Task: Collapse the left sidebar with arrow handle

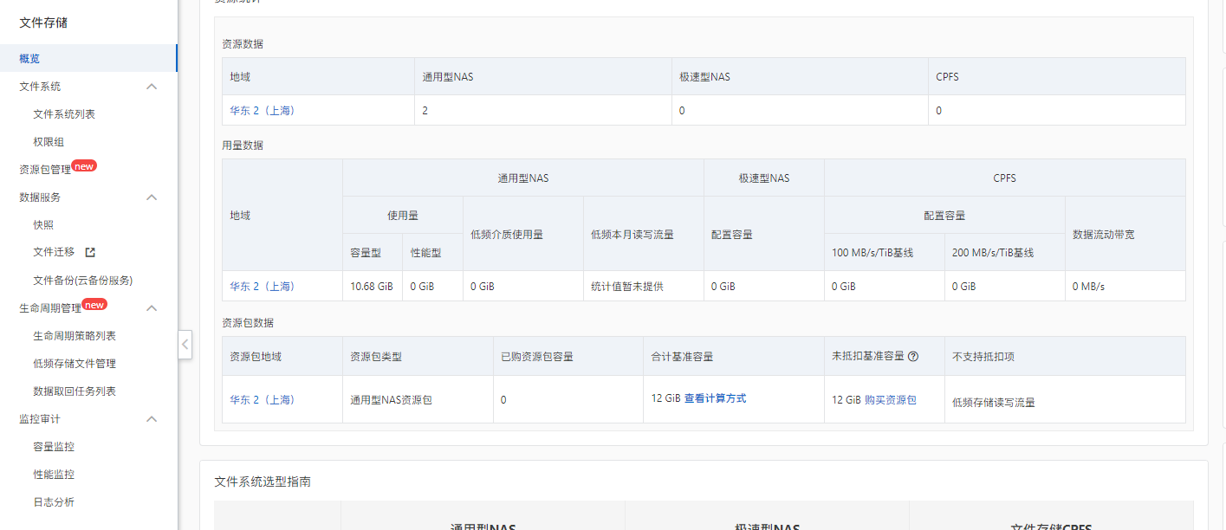Action: [x=185, y=344]
